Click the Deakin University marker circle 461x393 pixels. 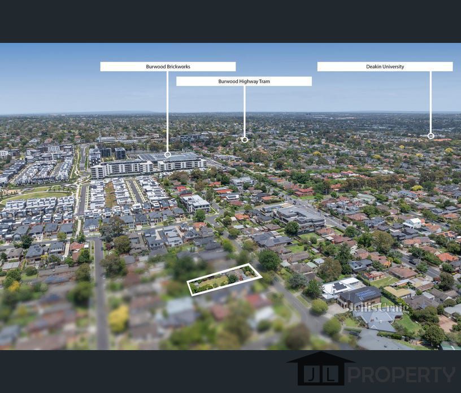430,136
